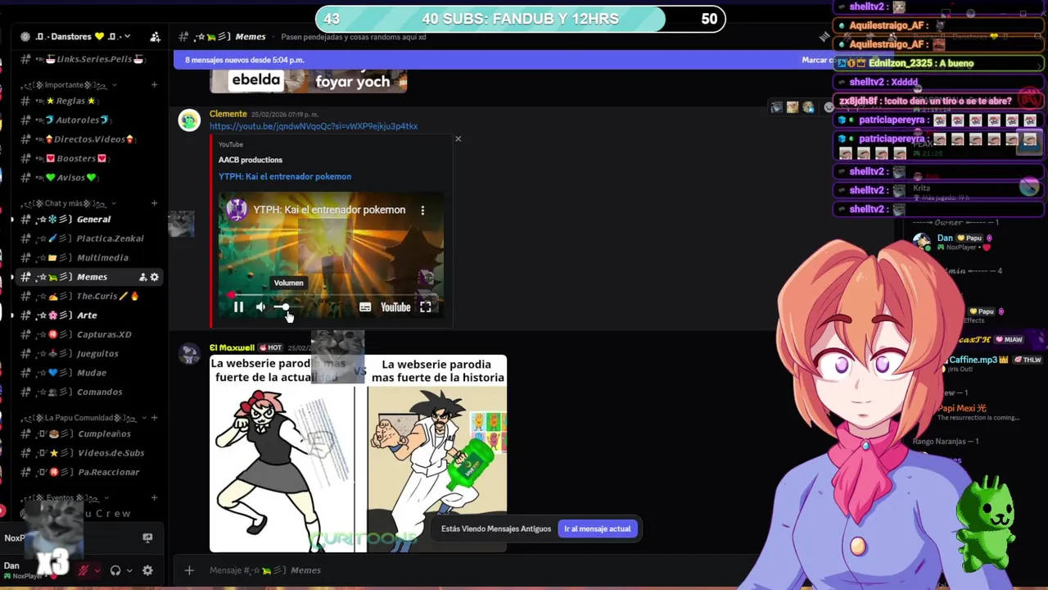The image size is (1048, 590).
Task: Click the screen share icon in voice panel
Action: tap(147, 538)
